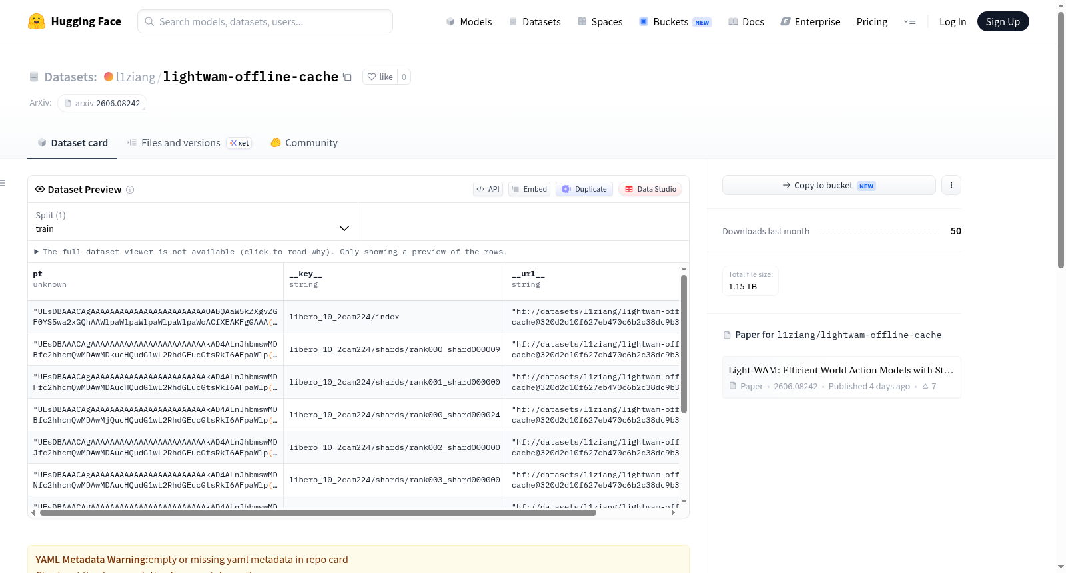Select the rank000_shard000024 key cell
The width and height of the screenshot is (1066, 573).
click(x=394, y=415)
